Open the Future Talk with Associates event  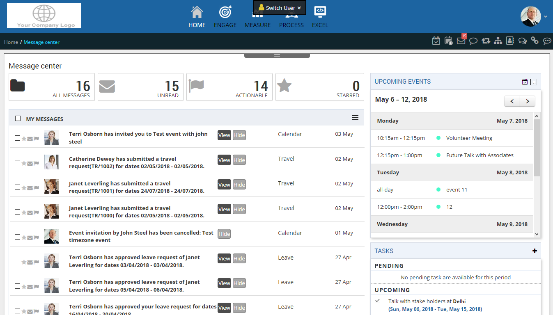480,155
